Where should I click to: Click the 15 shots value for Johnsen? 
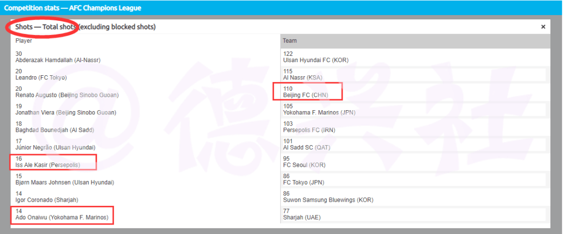pos(19,176)
